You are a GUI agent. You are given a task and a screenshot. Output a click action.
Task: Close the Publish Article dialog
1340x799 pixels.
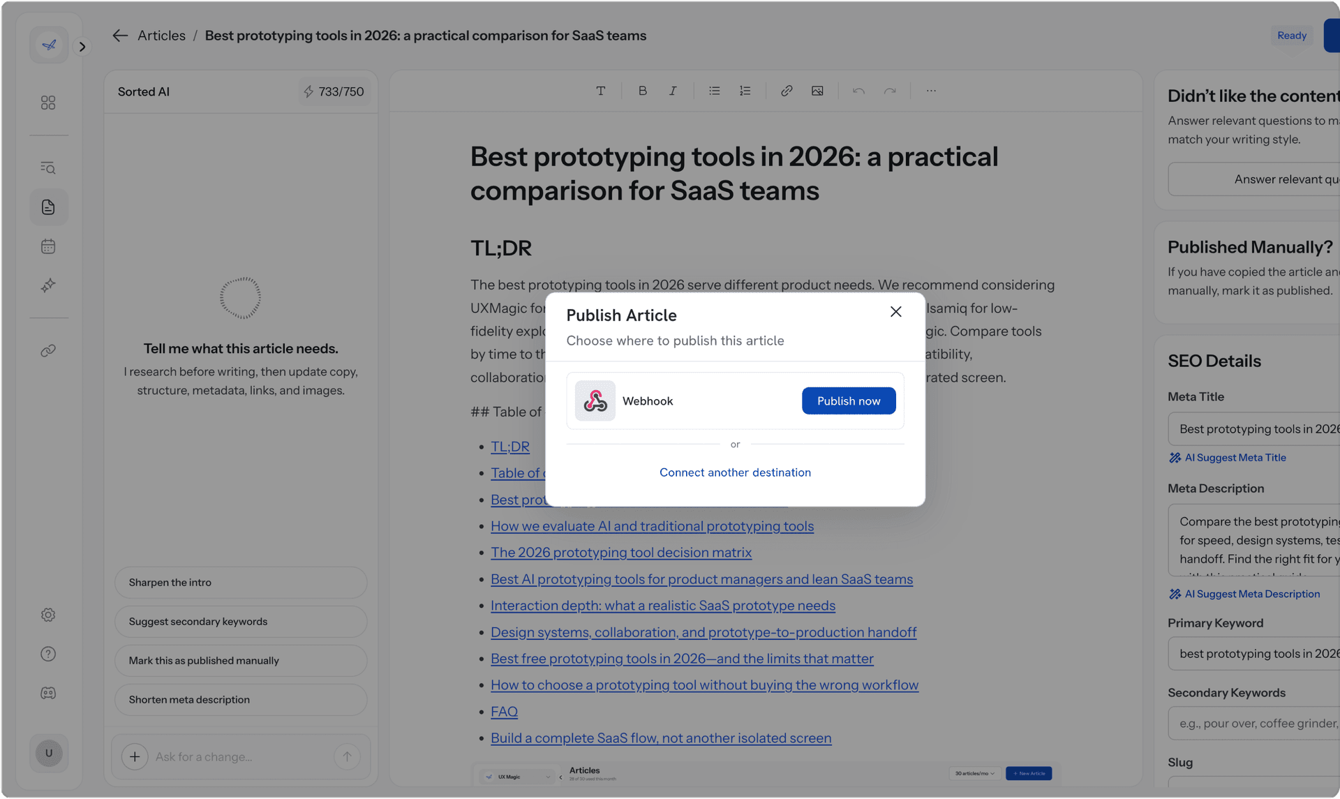pos(895,312)
